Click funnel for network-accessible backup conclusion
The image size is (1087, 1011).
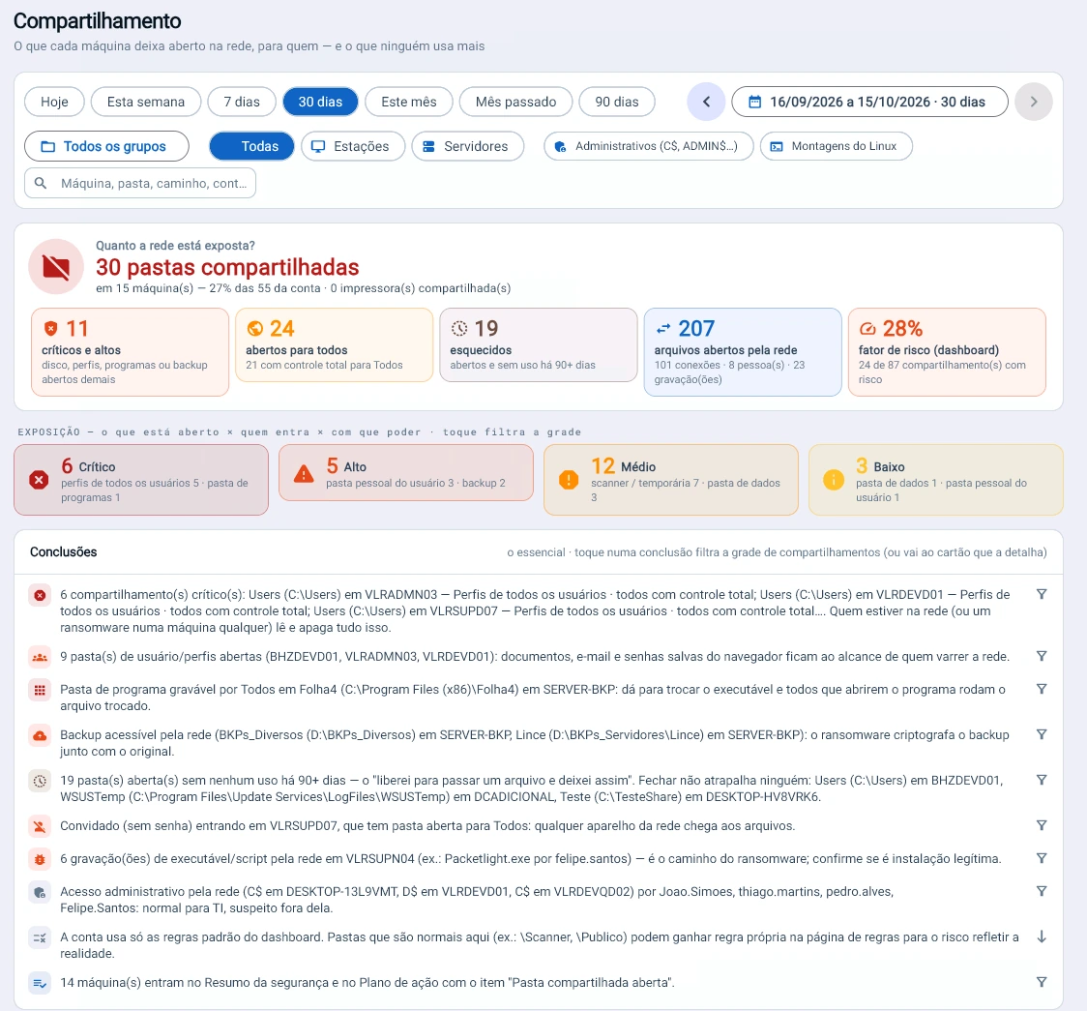click(1042, 734)
